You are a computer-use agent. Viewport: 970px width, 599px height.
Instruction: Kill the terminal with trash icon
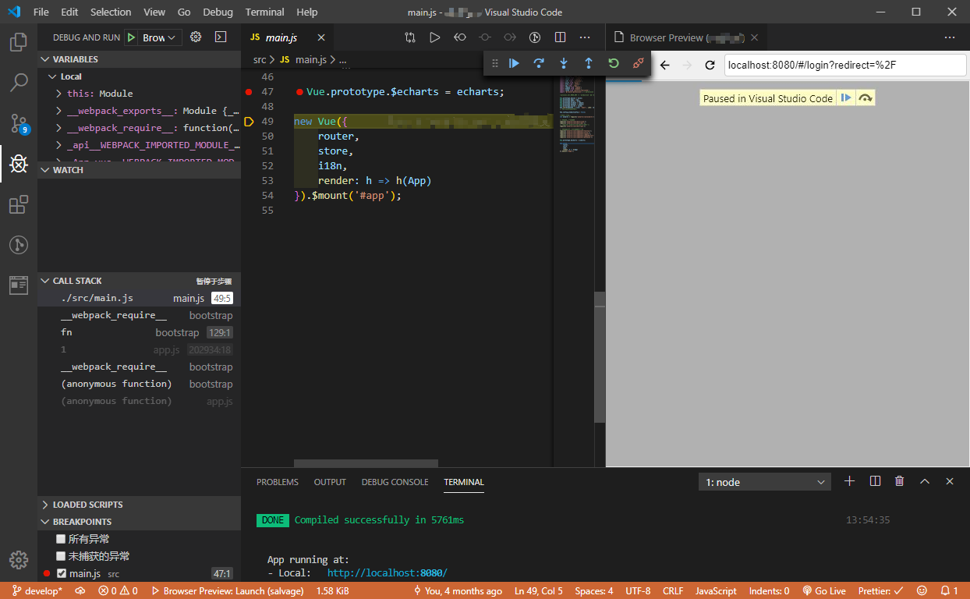tap(900, 481)
